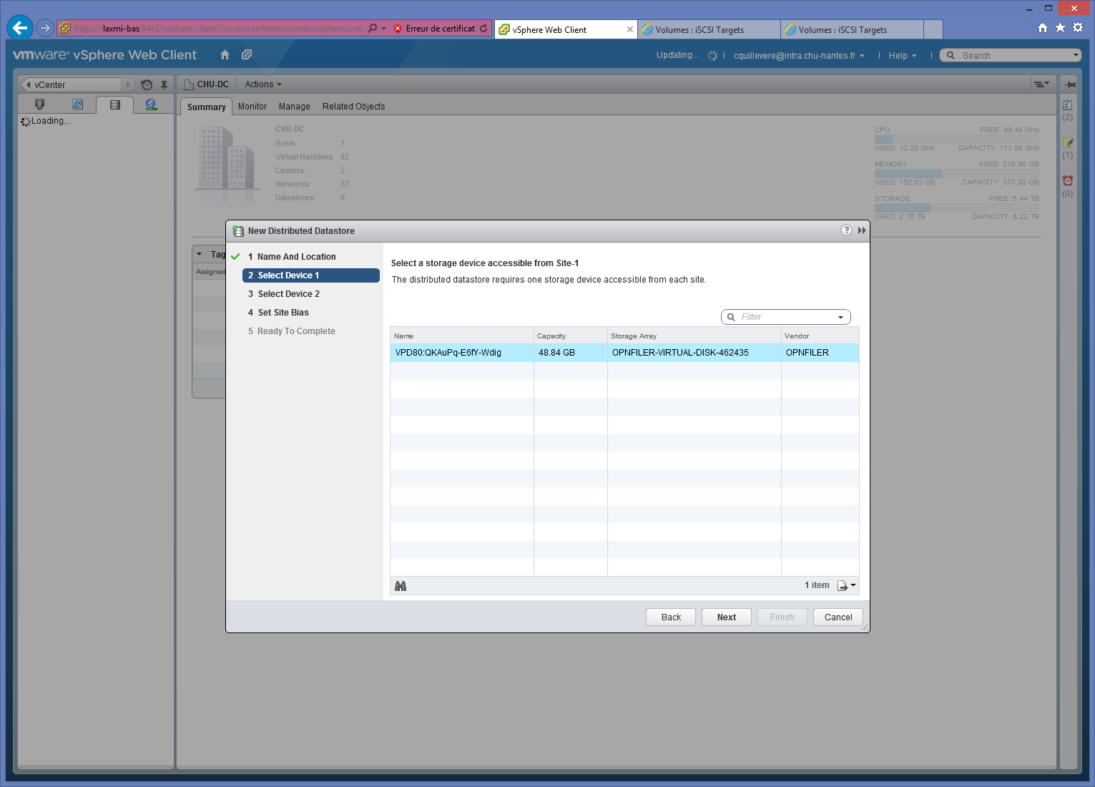The width and height of the screenshot is (1095, 787).
Task: Open the Related Objects tab
Action: (353, 107)
